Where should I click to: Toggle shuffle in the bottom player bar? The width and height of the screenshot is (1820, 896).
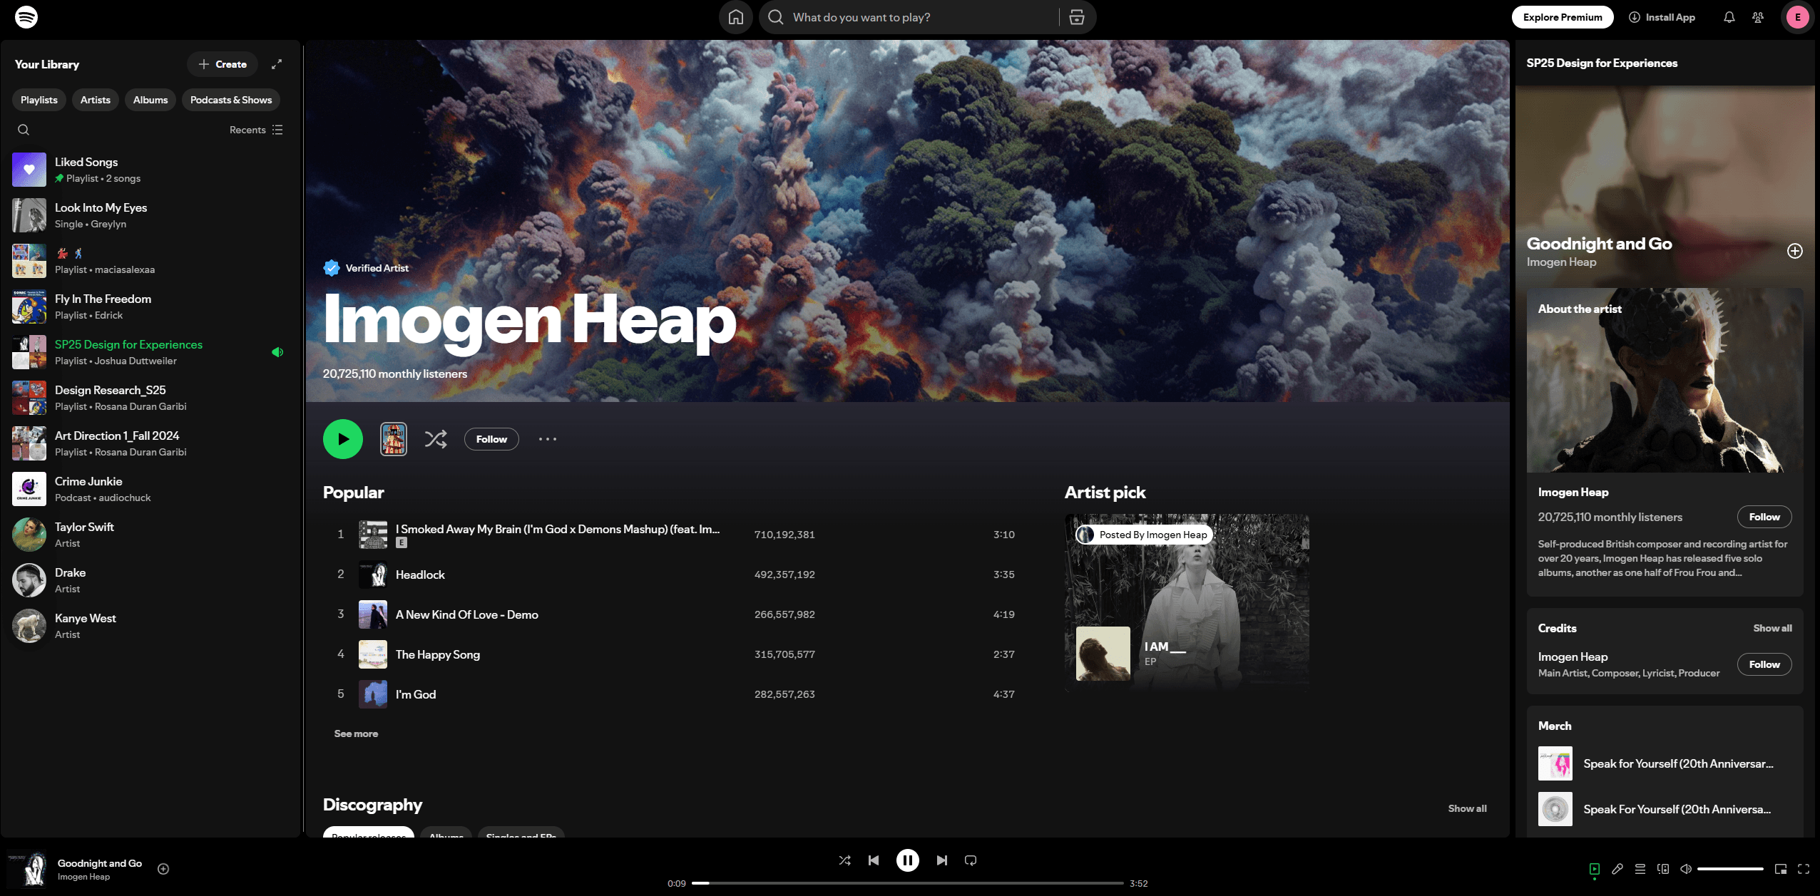point(844,860)
